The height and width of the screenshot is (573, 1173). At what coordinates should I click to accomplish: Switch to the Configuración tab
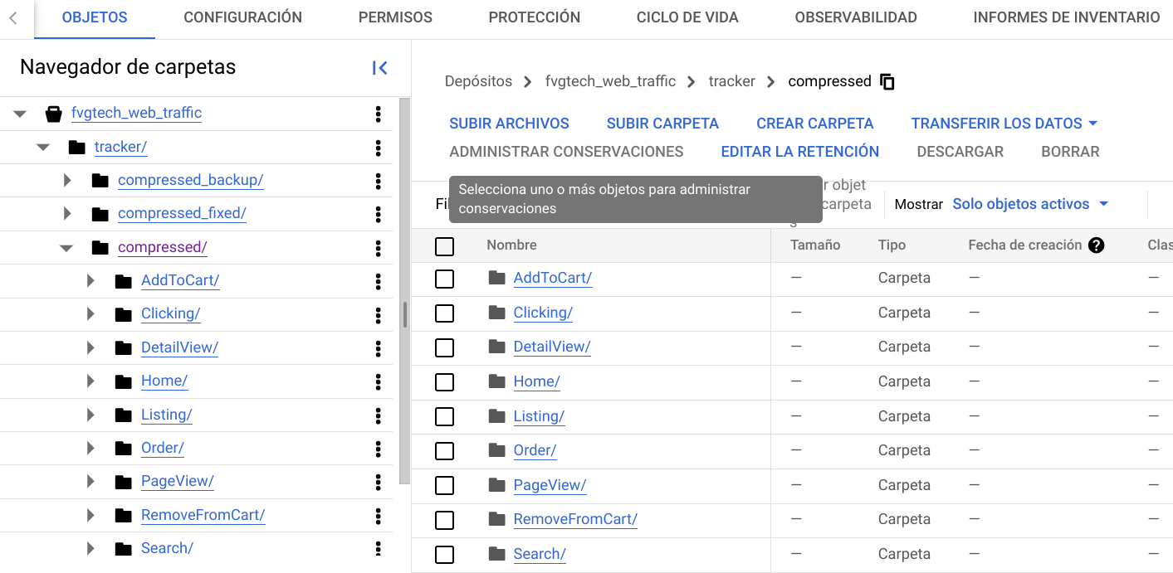[243, 17]
